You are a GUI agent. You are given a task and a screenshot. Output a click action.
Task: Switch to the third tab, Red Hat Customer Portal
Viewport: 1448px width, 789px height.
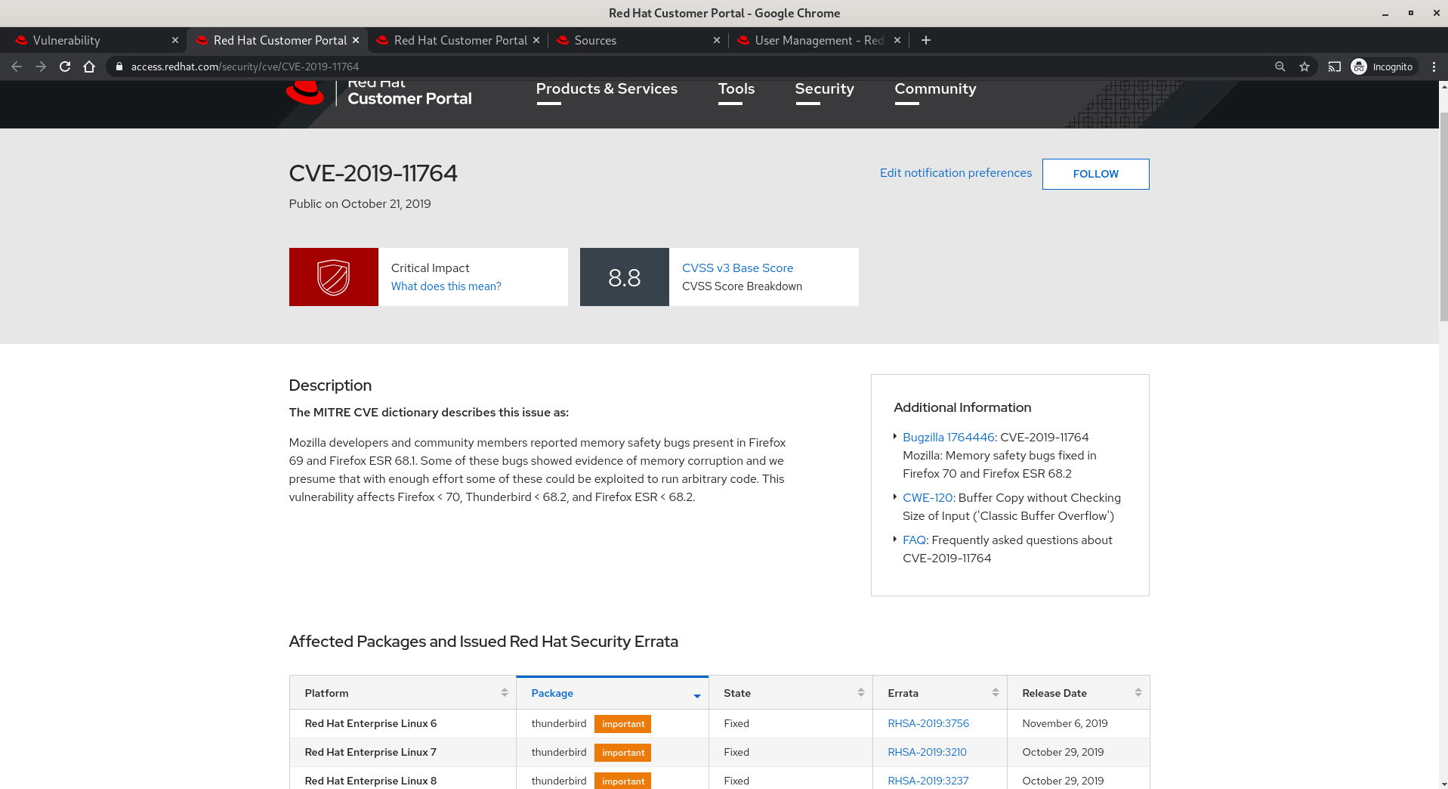(458, 40)
